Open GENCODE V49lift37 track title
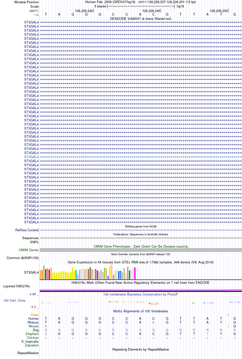Screen dimensions: 242x359 coord(141,19)
